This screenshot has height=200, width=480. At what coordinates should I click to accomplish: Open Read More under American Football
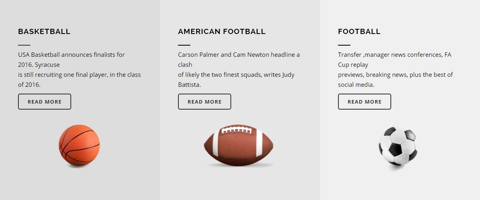204,102
